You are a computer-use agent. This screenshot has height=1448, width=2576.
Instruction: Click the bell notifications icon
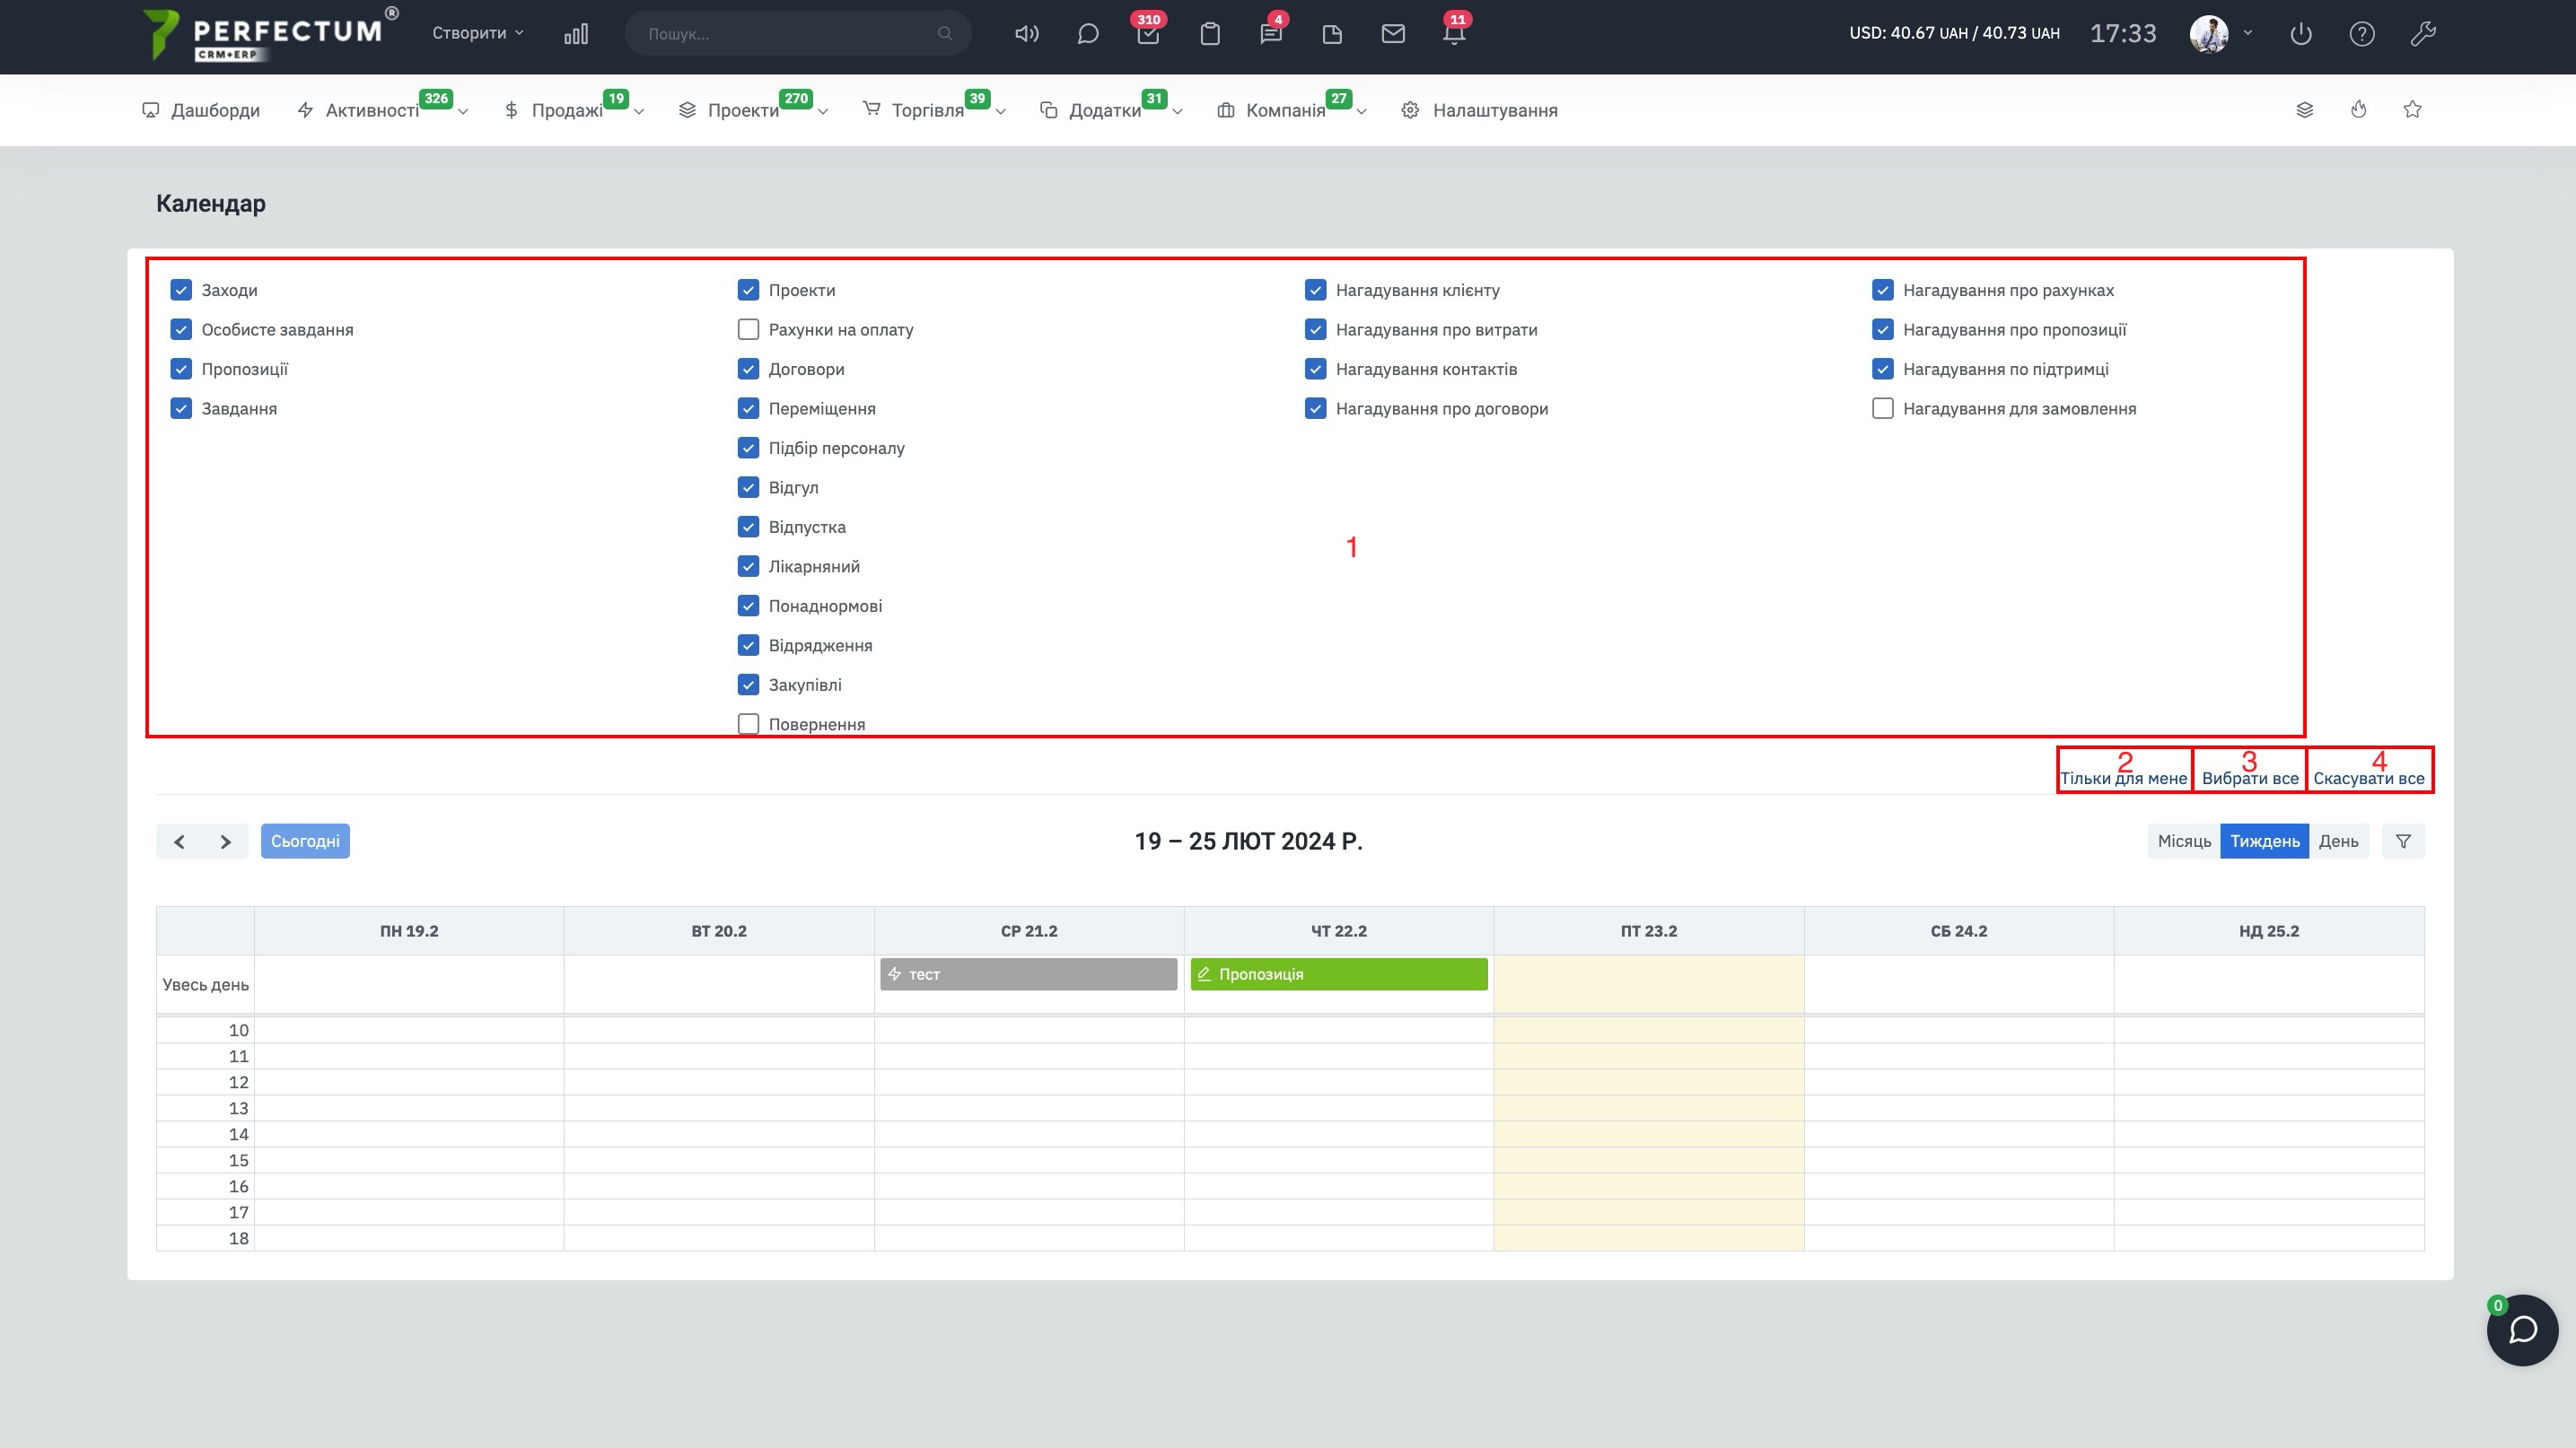(x=1454, y=34)
